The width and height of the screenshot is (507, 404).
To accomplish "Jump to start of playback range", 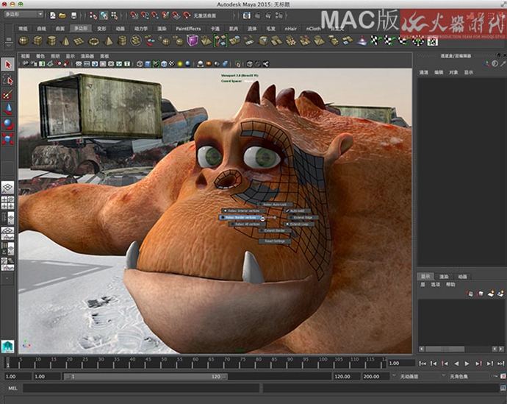I will pyautogui.click(x=422, y=364).
